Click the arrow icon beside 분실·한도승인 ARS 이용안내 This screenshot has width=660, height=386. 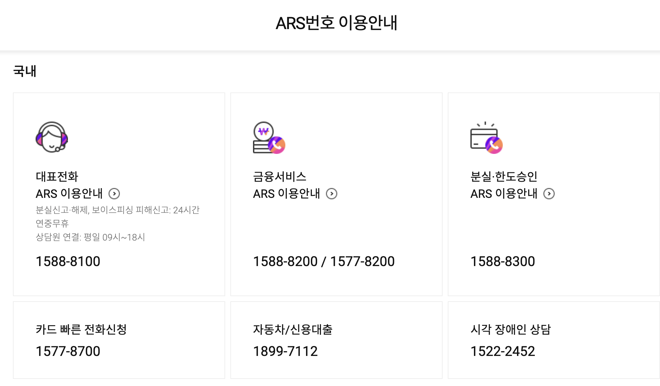(x=549, y=194)
